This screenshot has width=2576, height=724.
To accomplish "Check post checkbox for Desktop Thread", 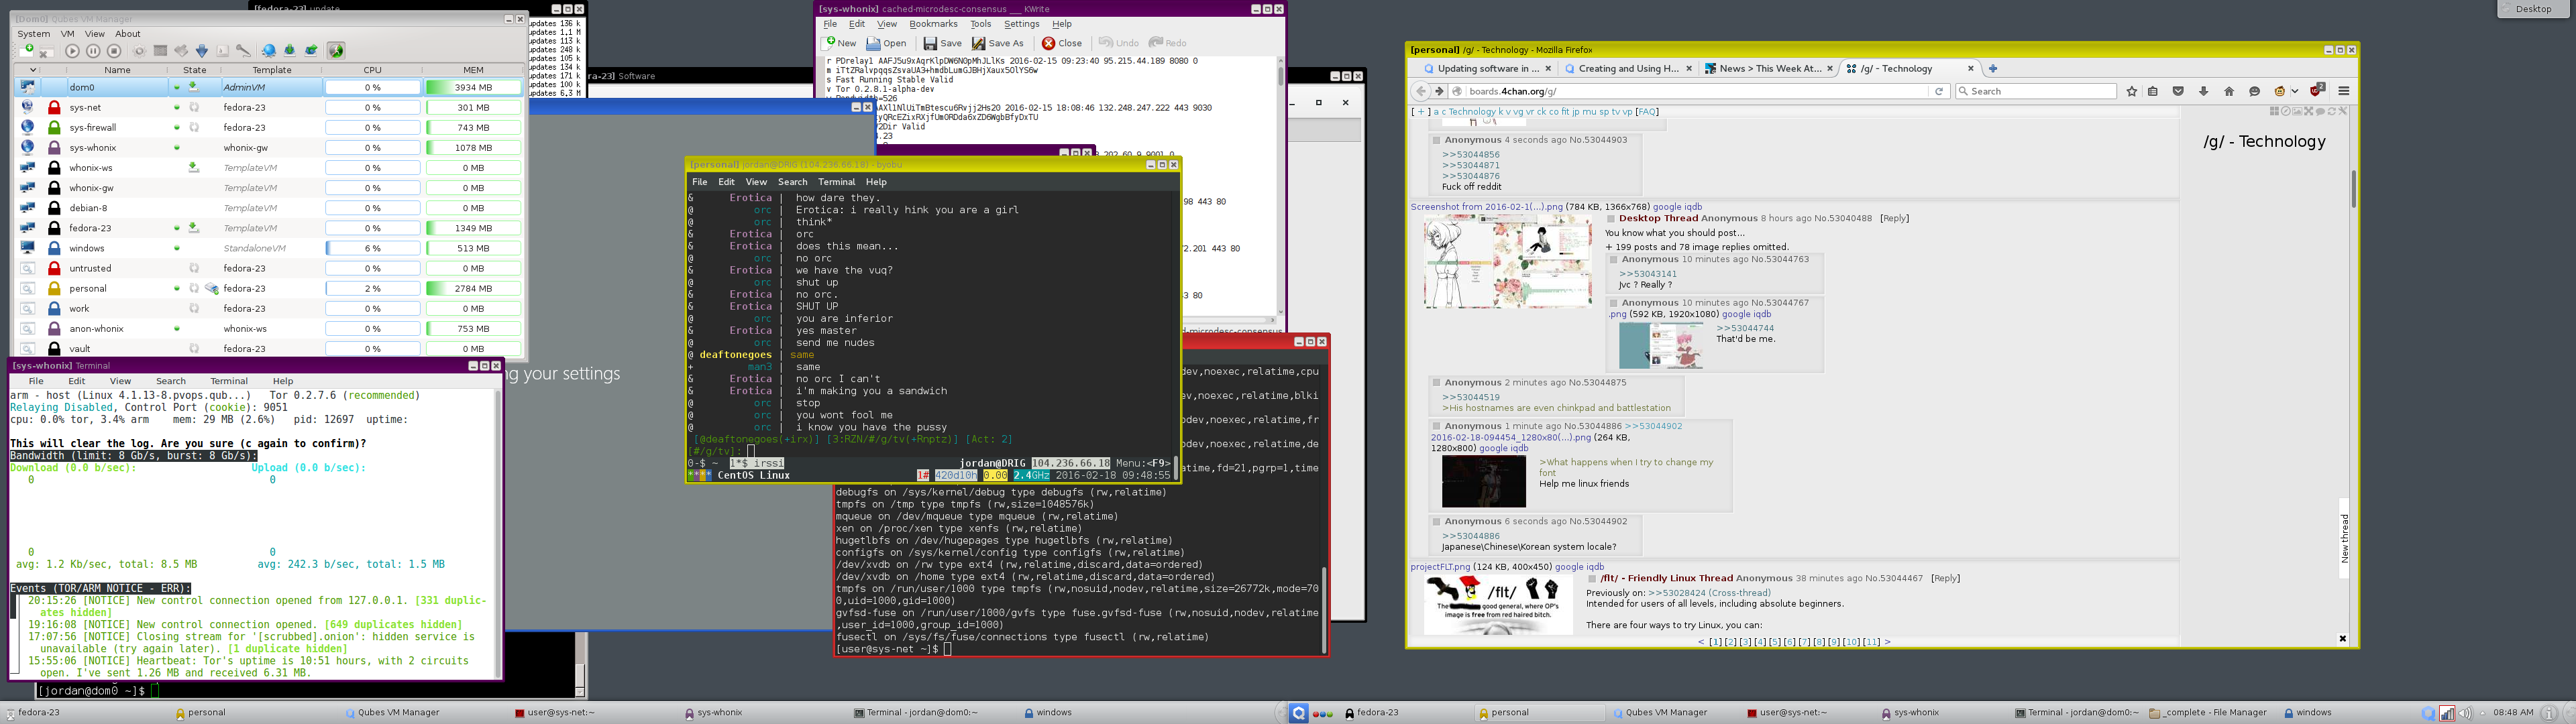I will point(1611,218).
